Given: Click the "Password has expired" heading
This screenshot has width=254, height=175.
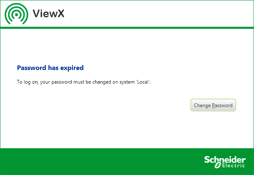Looking at the screenshot, I should click(x=50, y=68).
